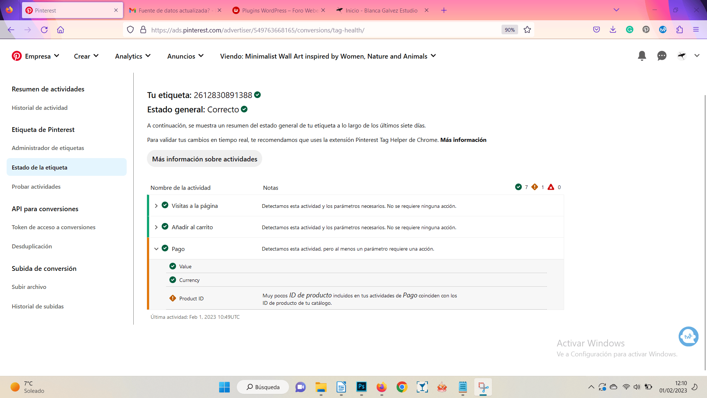The width and height of the screenshot is (707, 398).
Task: Click the red error count icon
Action: point(551,187)
